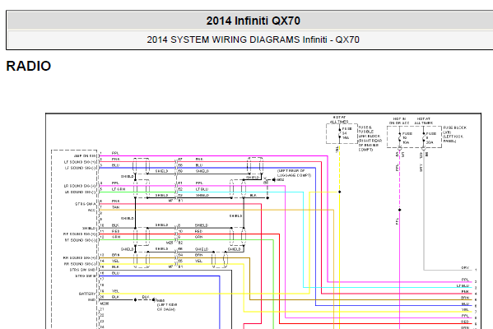
Task: Select the 'FUSE 34 15A' fuse label
Action: pos(346,133)
